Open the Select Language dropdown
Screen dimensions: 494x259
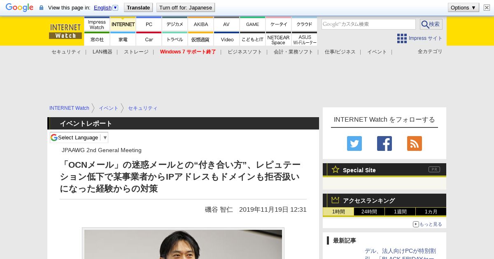pos(79,137)
